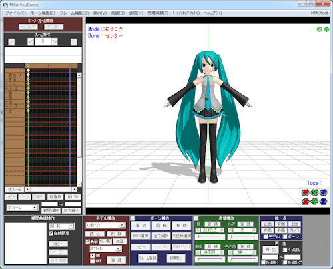Click the playback start frame input field

(270, 257)
